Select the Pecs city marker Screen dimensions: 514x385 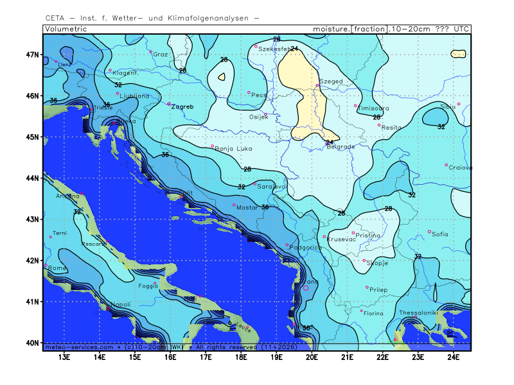pyautogui.click(x=249, y=92)
